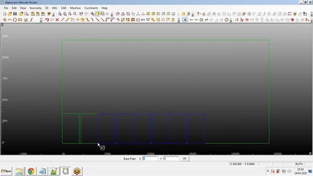Click the OK button for Base Point
Screen dimensions: 313x176
[x=185, y=158]
